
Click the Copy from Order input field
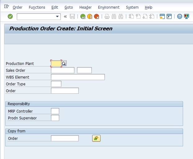coord(65,138)
